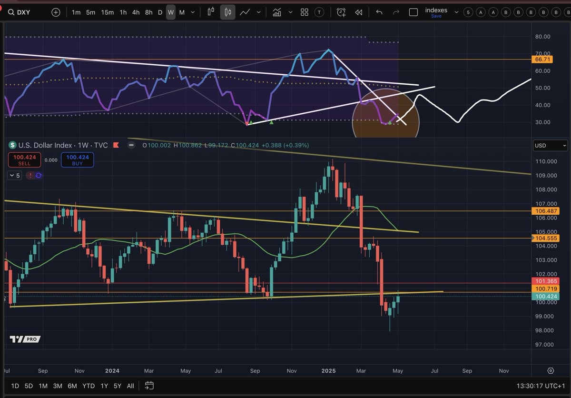Viewport: 571px width, 398px height.
Task: Click the multichart layout grid icon
Action: (x=304, y=12)
